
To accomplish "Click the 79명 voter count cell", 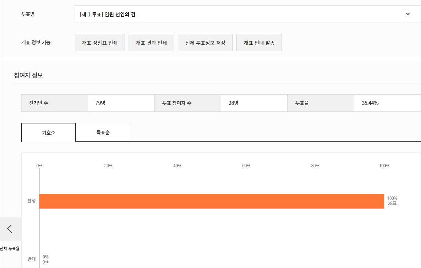I will (x=101, y=103).
